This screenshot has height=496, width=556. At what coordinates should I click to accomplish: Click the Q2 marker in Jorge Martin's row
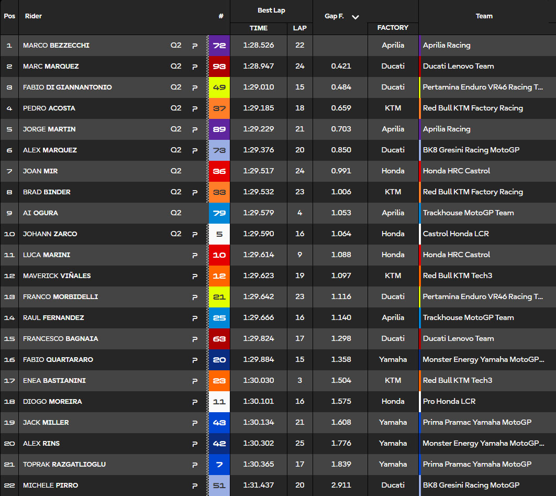coord(176,129)
